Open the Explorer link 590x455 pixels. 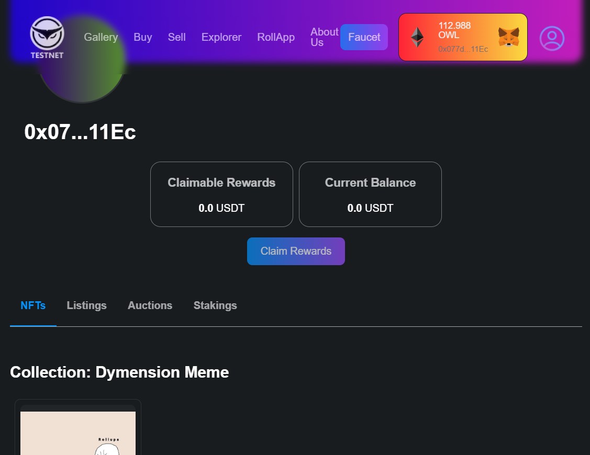[221, 37]
